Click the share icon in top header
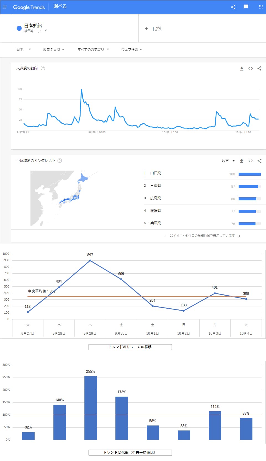Viewport: 266px width, 461px height. click(x=233, y=7)
